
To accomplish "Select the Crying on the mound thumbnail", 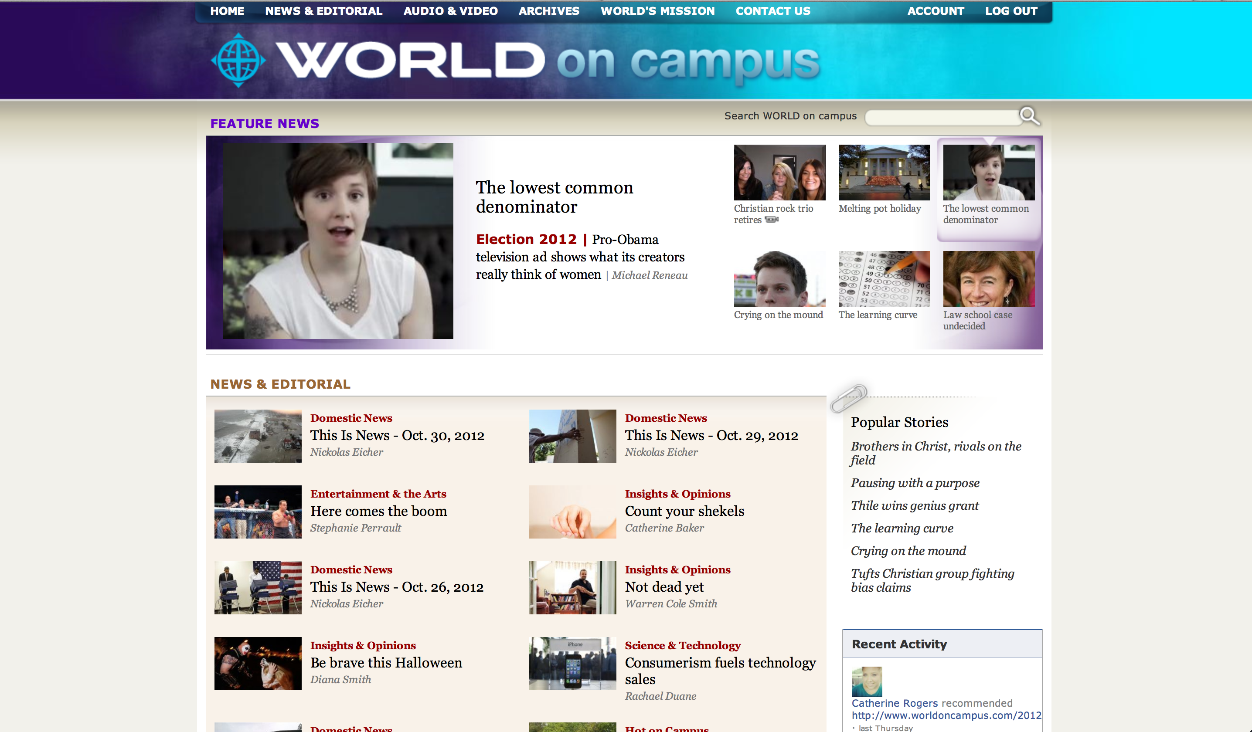I will pyautogui.click(x=779, y=278).
